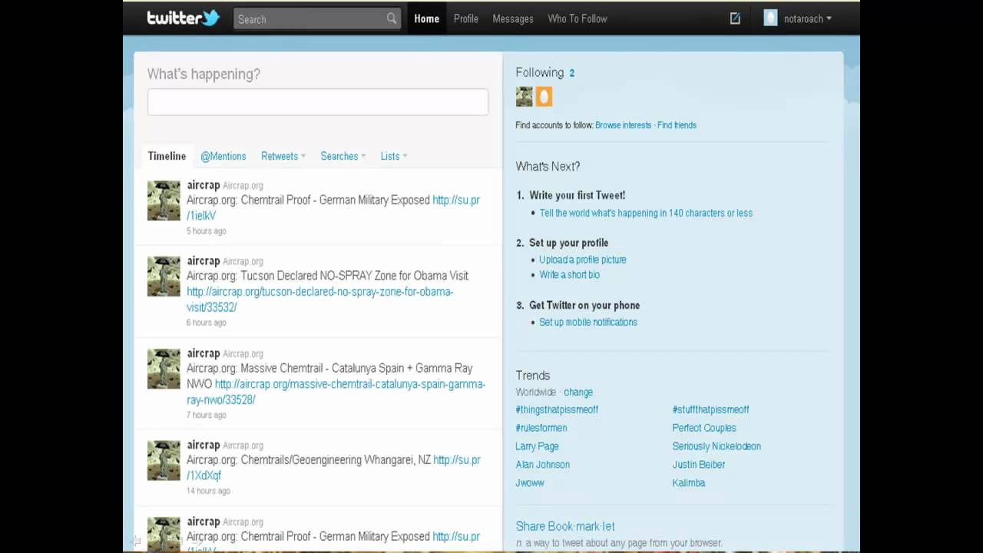Click notaroach profile avatar in top bar
This screenshot has height=553, width=983.
pyautogui.click(x=770, y=18)
